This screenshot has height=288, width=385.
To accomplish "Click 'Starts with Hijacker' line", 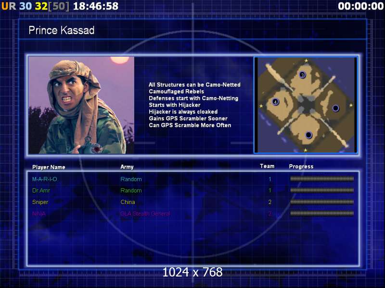I will point(175,105).
